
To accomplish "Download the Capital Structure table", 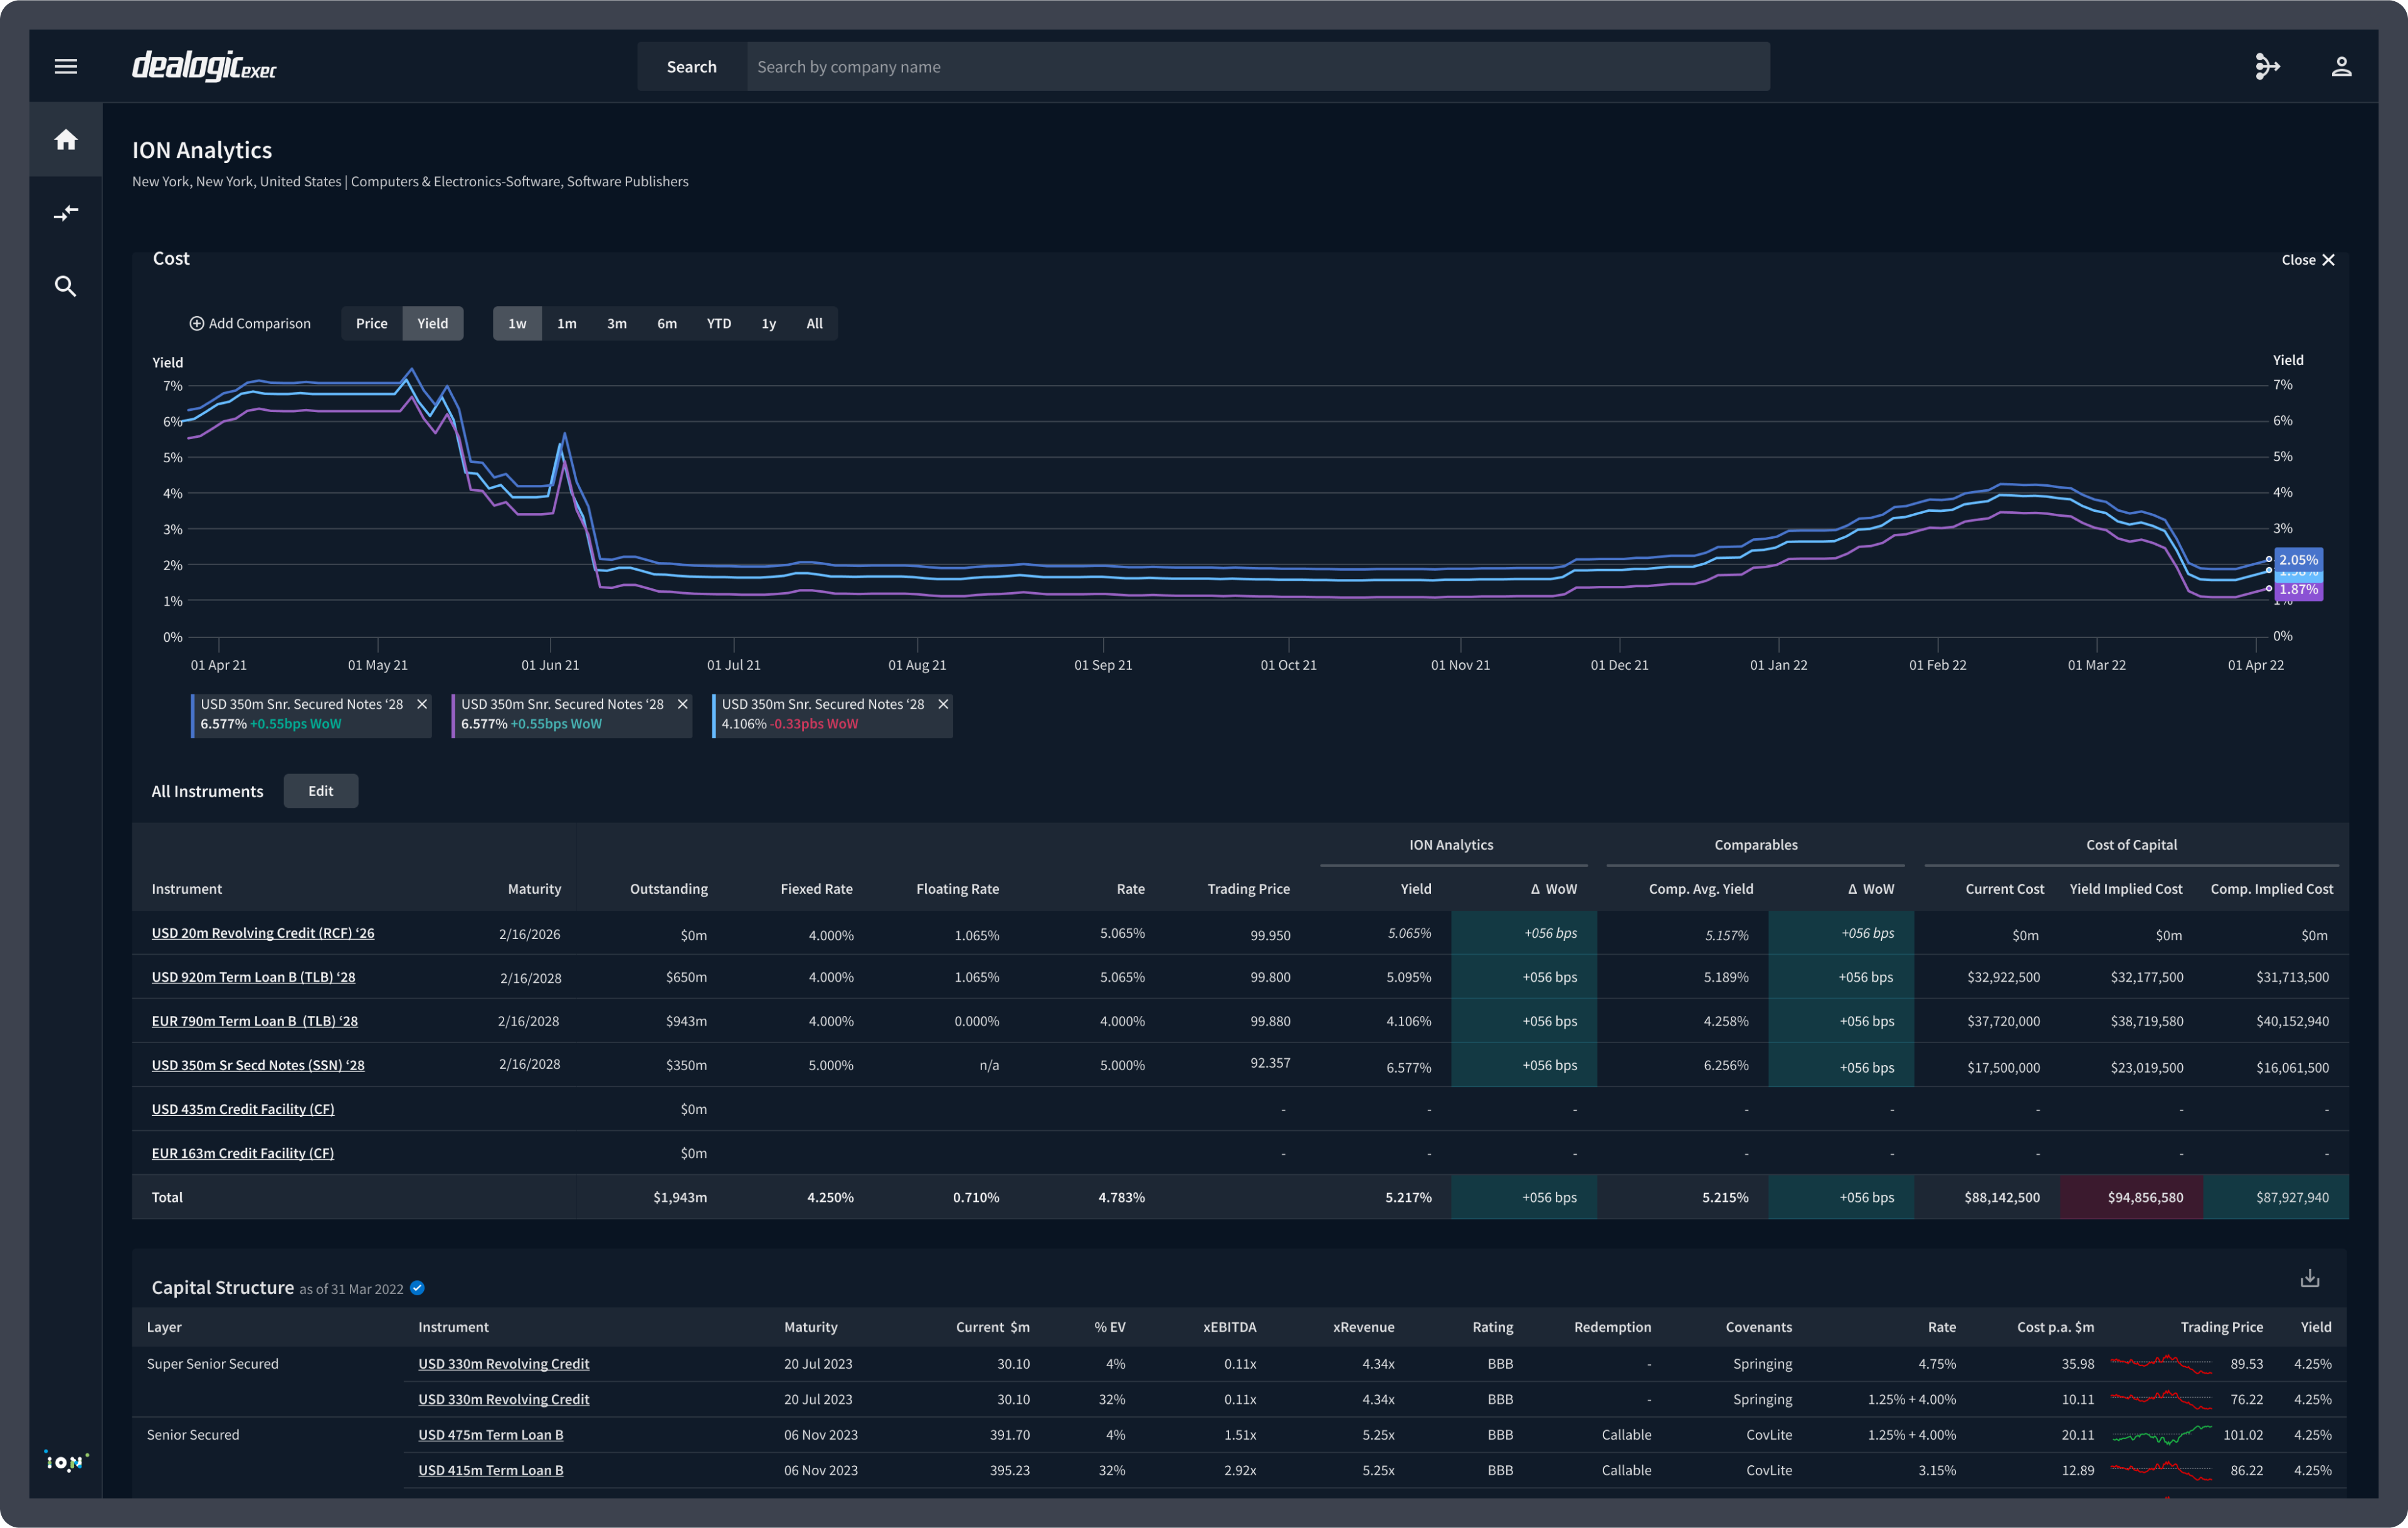I will click(2309, 1278).
